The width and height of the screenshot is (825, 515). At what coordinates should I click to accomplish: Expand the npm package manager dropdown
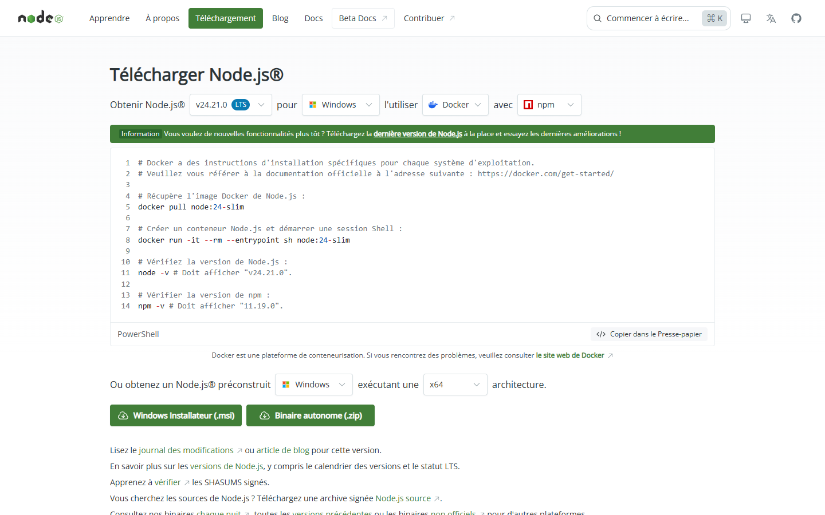click(x=549, y=105)
